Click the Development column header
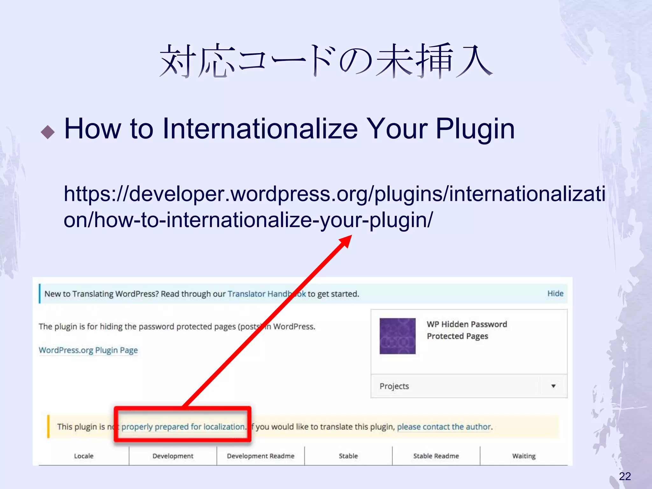Screen dimensions: 652x489 tap(173, 456)
